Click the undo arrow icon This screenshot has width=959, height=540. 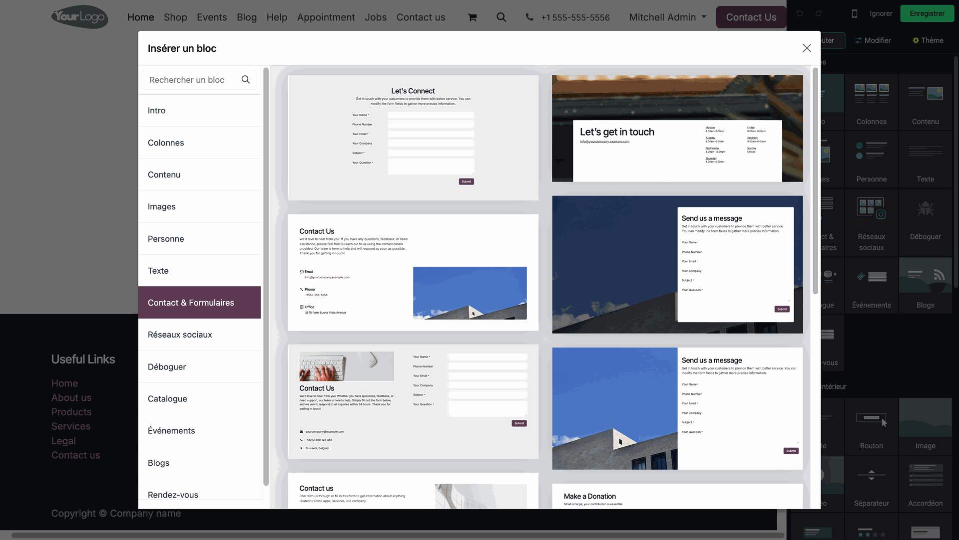click(800, 13)
